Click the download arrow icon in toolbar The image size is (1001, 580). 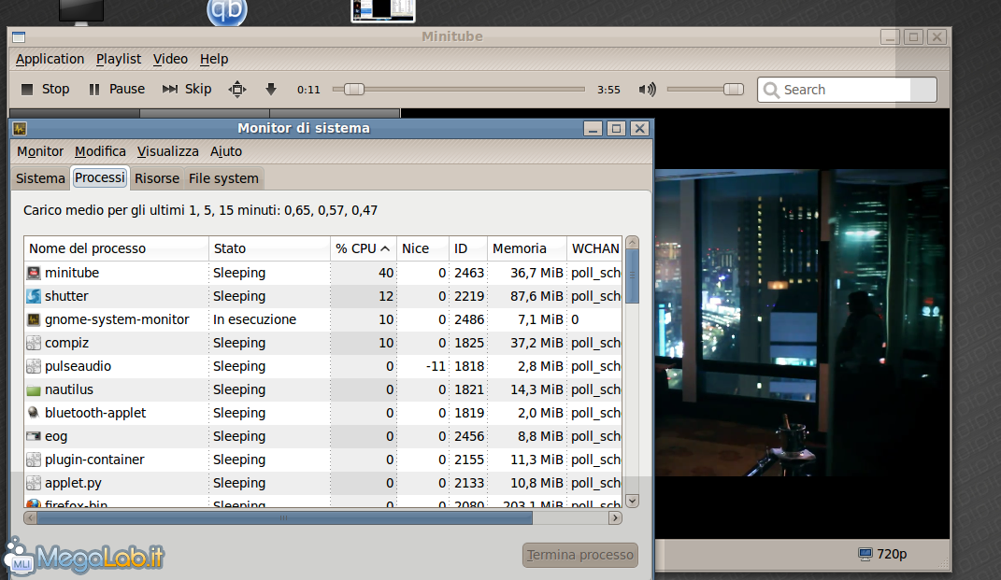tap(271, 89)
